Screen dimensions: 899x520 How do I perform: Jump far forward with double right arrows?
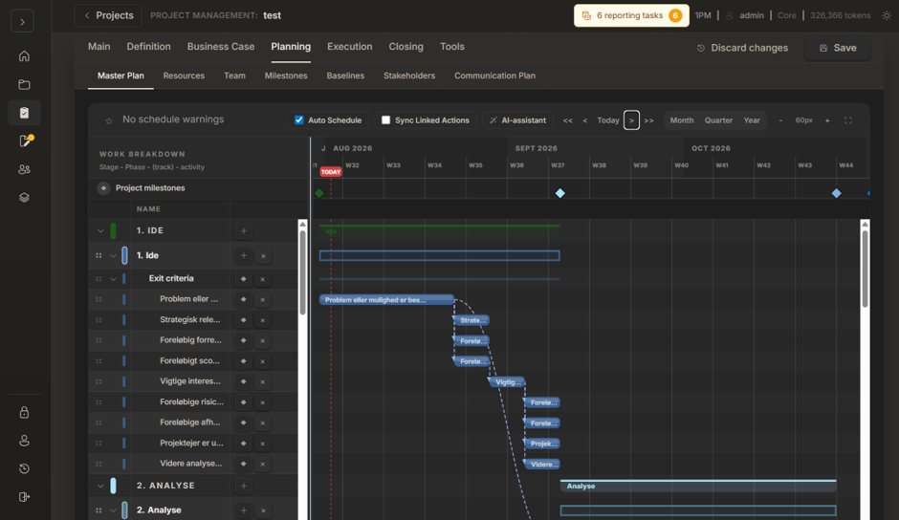(x=648, y=120)
